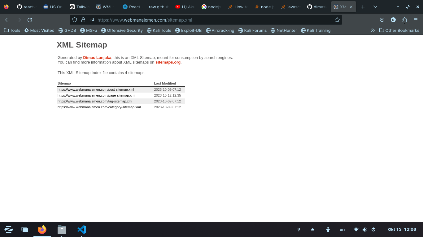
Task: Click the Firefox account avatar icon
Action: (x=393, y=20)
